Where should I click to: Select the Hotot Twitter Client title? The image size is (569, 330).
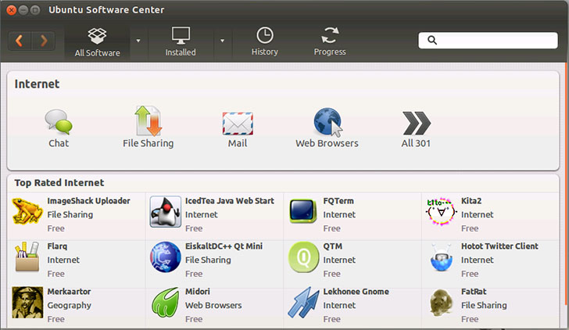coord(499,246)
